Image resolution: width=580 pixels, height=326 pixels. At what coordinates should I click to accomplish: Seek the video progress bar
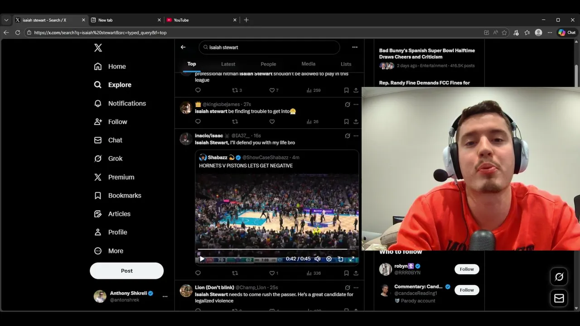pos(277,249)
